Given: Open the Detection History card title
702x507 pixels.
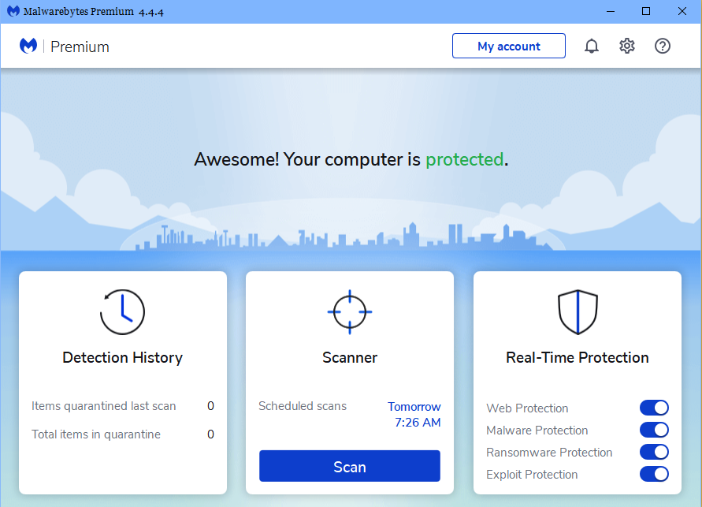Looking at the screenshot, I should tap(122, 358).
